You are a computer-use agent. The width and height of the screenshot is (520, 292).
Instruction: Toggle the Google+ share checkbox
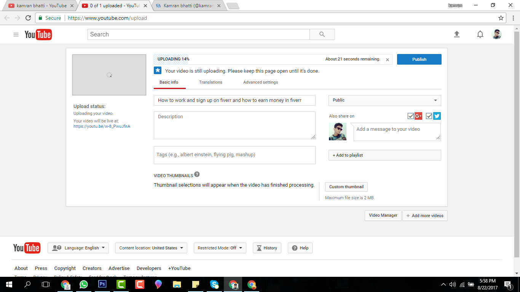[x=411, y=116]
